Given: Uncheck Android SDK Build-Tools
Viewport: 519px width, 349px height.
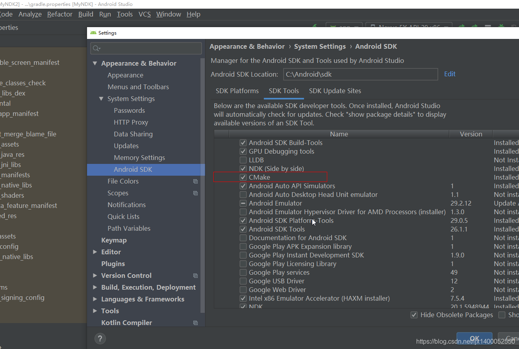Looking at the screenshot, I should [243, 143].
